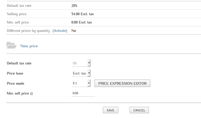Screen dimensions: 201x118
Task: Save the new price
Action: tap(110, 110)
